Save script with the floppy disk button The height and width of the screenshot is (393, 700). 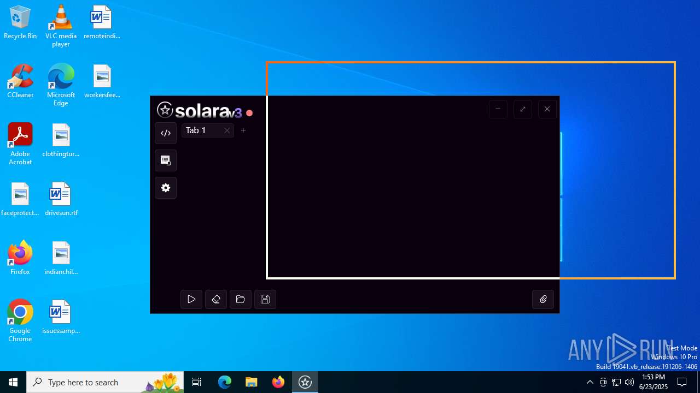pos(265,299)
